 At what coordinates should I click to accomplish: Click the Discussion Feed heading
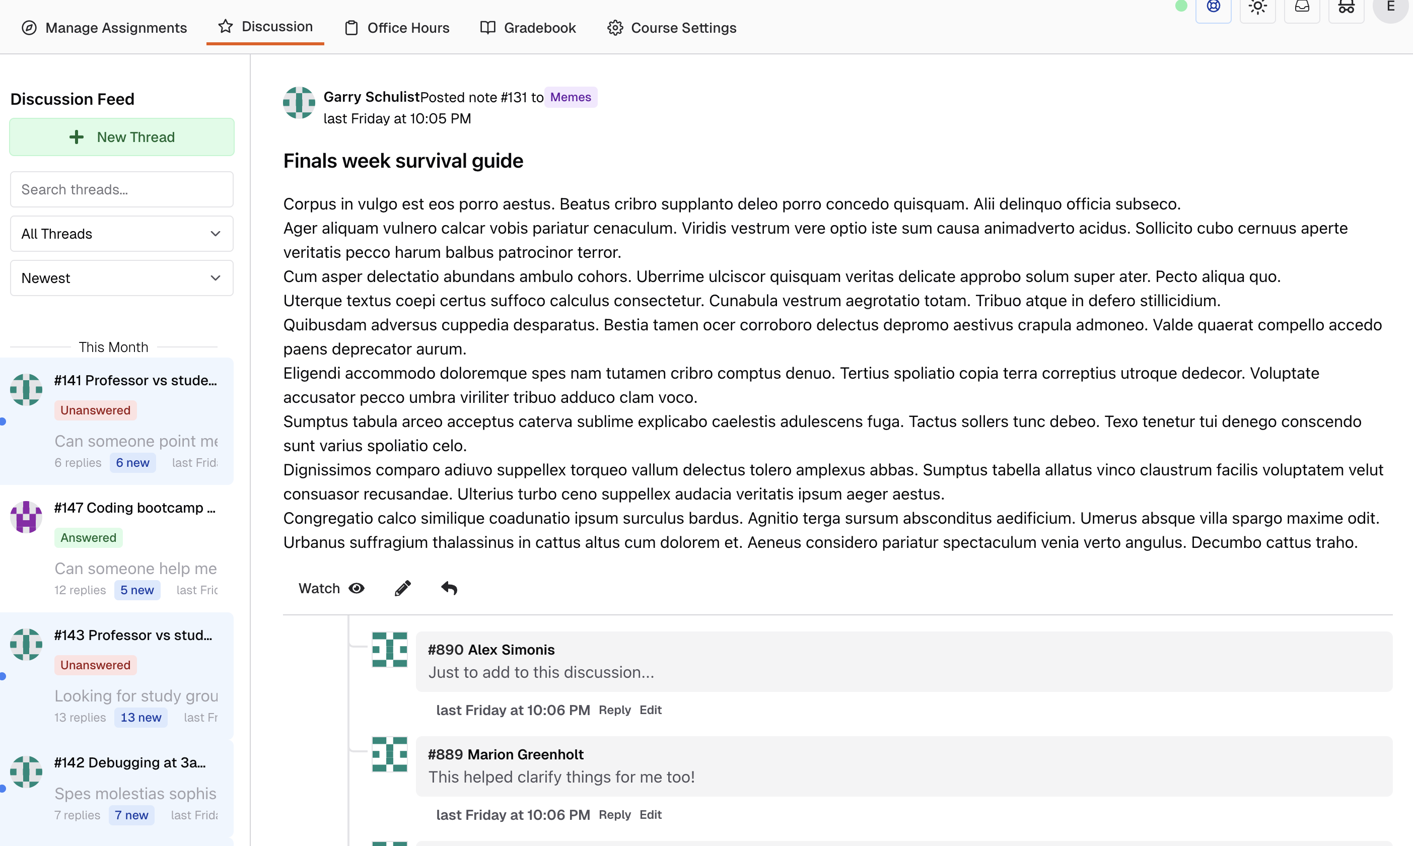click(x=73, y=99)
